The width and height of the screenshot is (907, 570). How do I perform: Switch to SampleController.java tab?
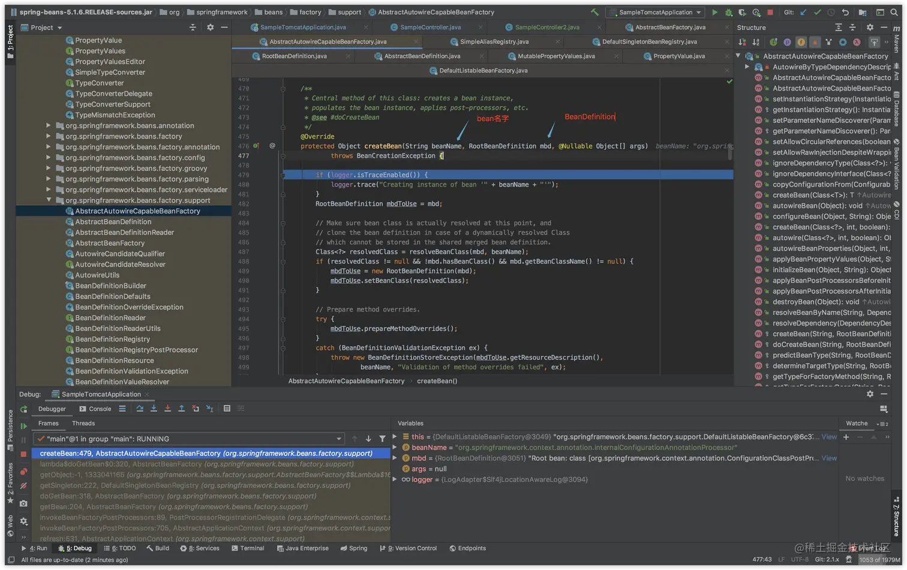pyautogui.click(x=430, y=27)
